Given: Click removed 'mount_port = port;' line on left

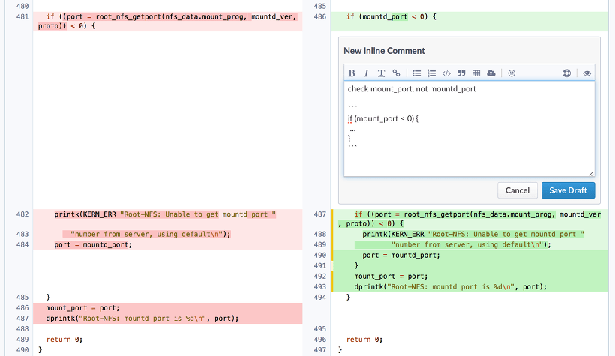Looking at the screenshot, I should [82, 308].
